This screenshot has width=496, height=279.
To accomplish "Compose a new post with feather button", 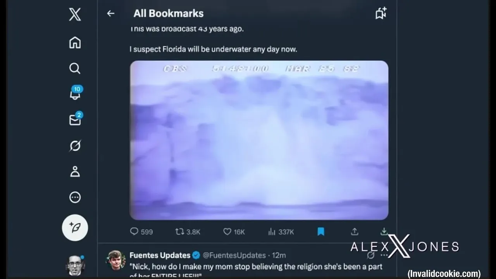I will (x=75, y=227).
